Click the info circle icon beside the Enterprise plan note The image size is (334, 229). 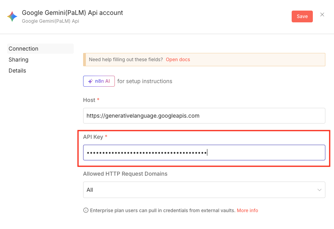pyautogui.click(x=86, y=211)
